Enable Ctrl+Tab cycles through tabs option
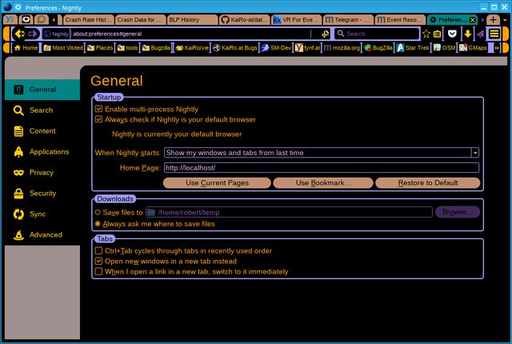 (x=99, y=250)
